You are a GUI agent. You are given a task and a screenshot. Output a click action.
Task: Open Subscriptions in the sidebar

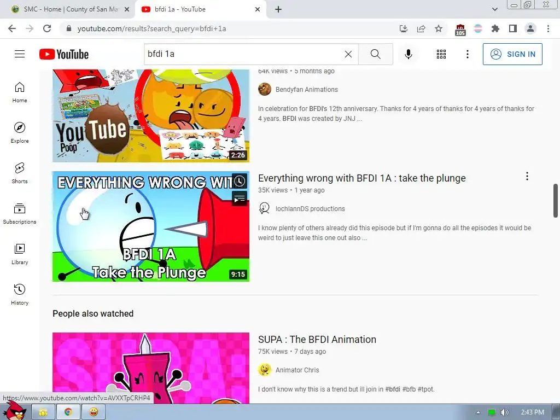tap(20, 213)
